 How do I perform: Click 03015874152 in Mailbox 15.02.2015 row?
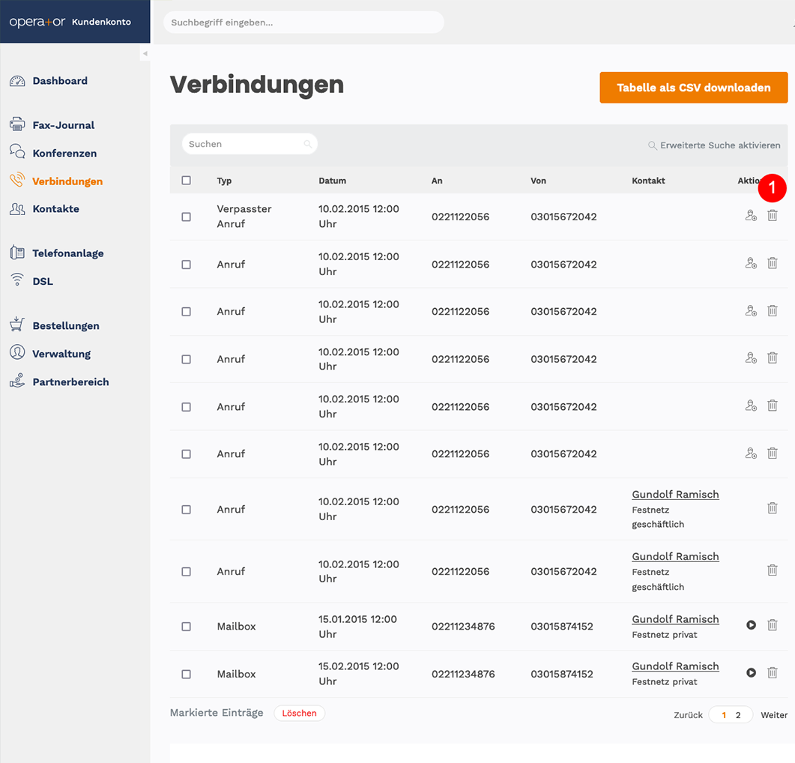pyautogui.click(x=562, y=675)
